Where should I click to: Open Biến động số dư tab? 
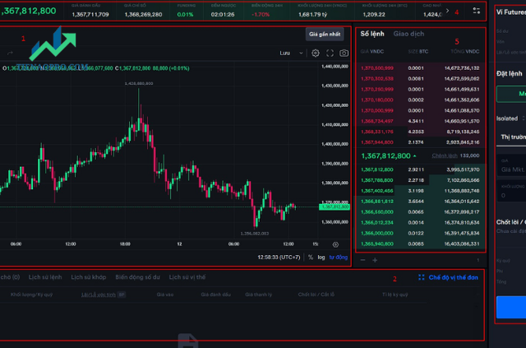pyautogui.click(x=137, y=277)
